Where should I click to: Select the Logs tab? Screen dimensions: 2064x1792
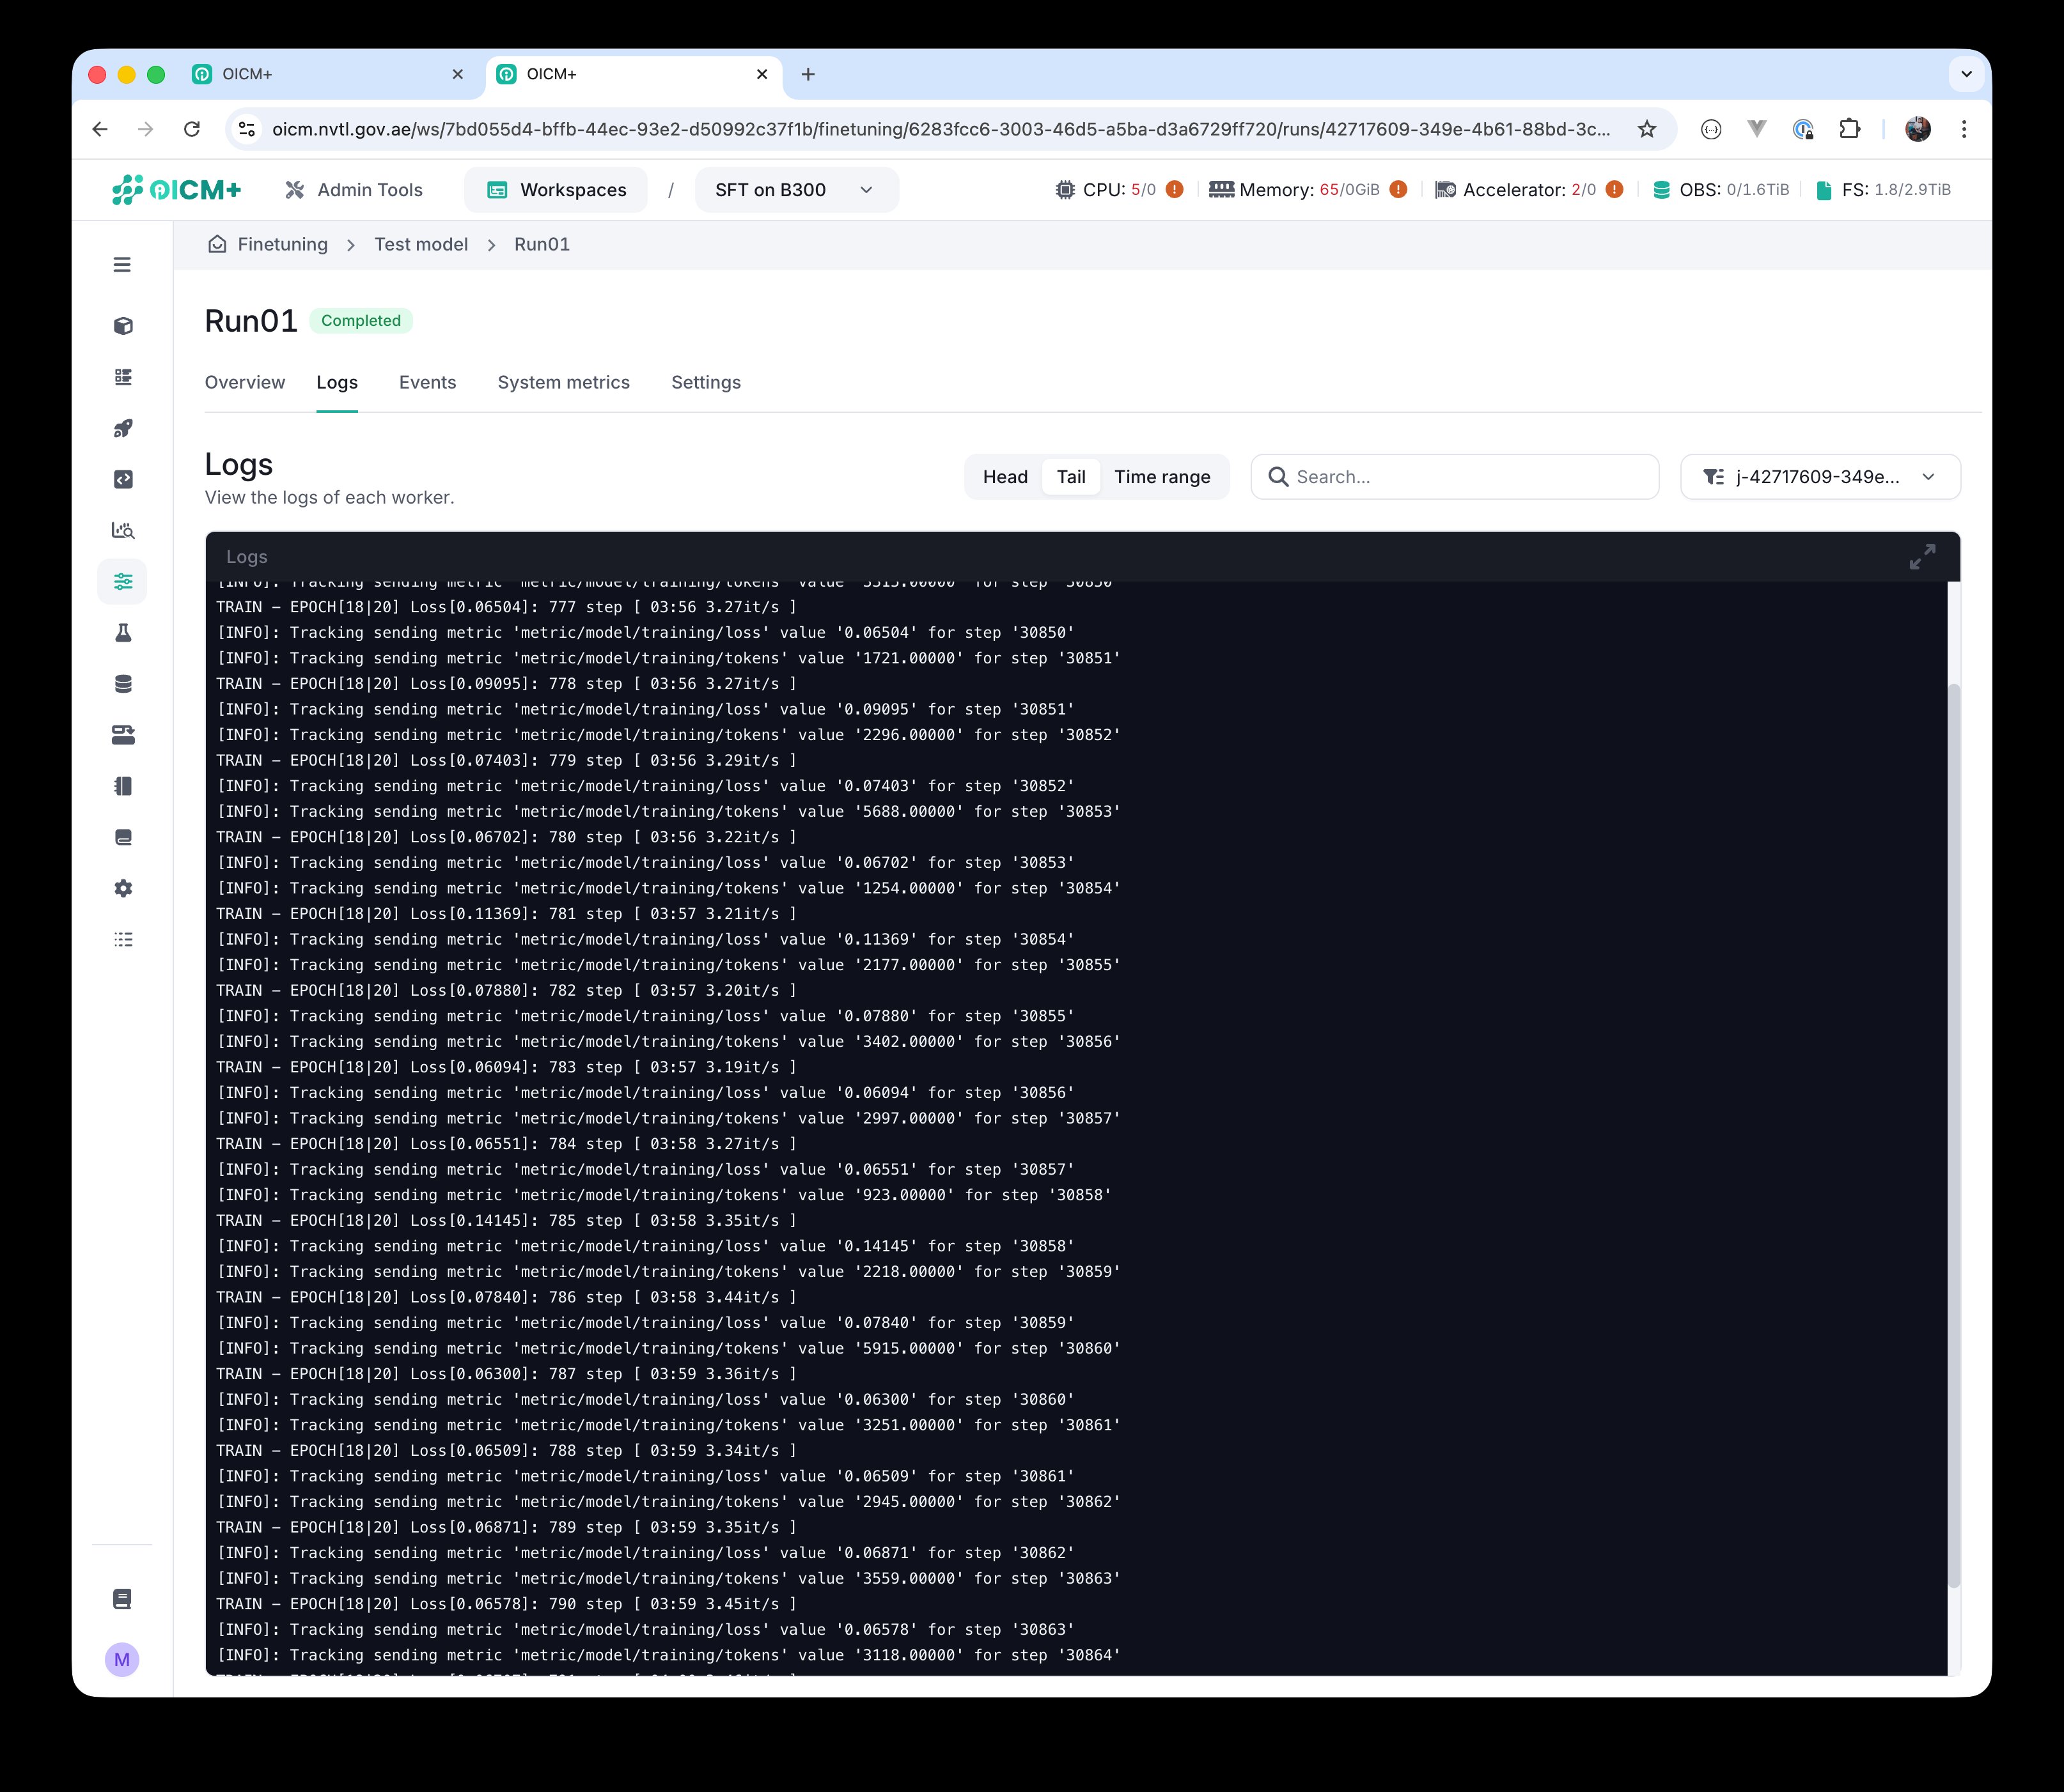[x=337, y=382]
